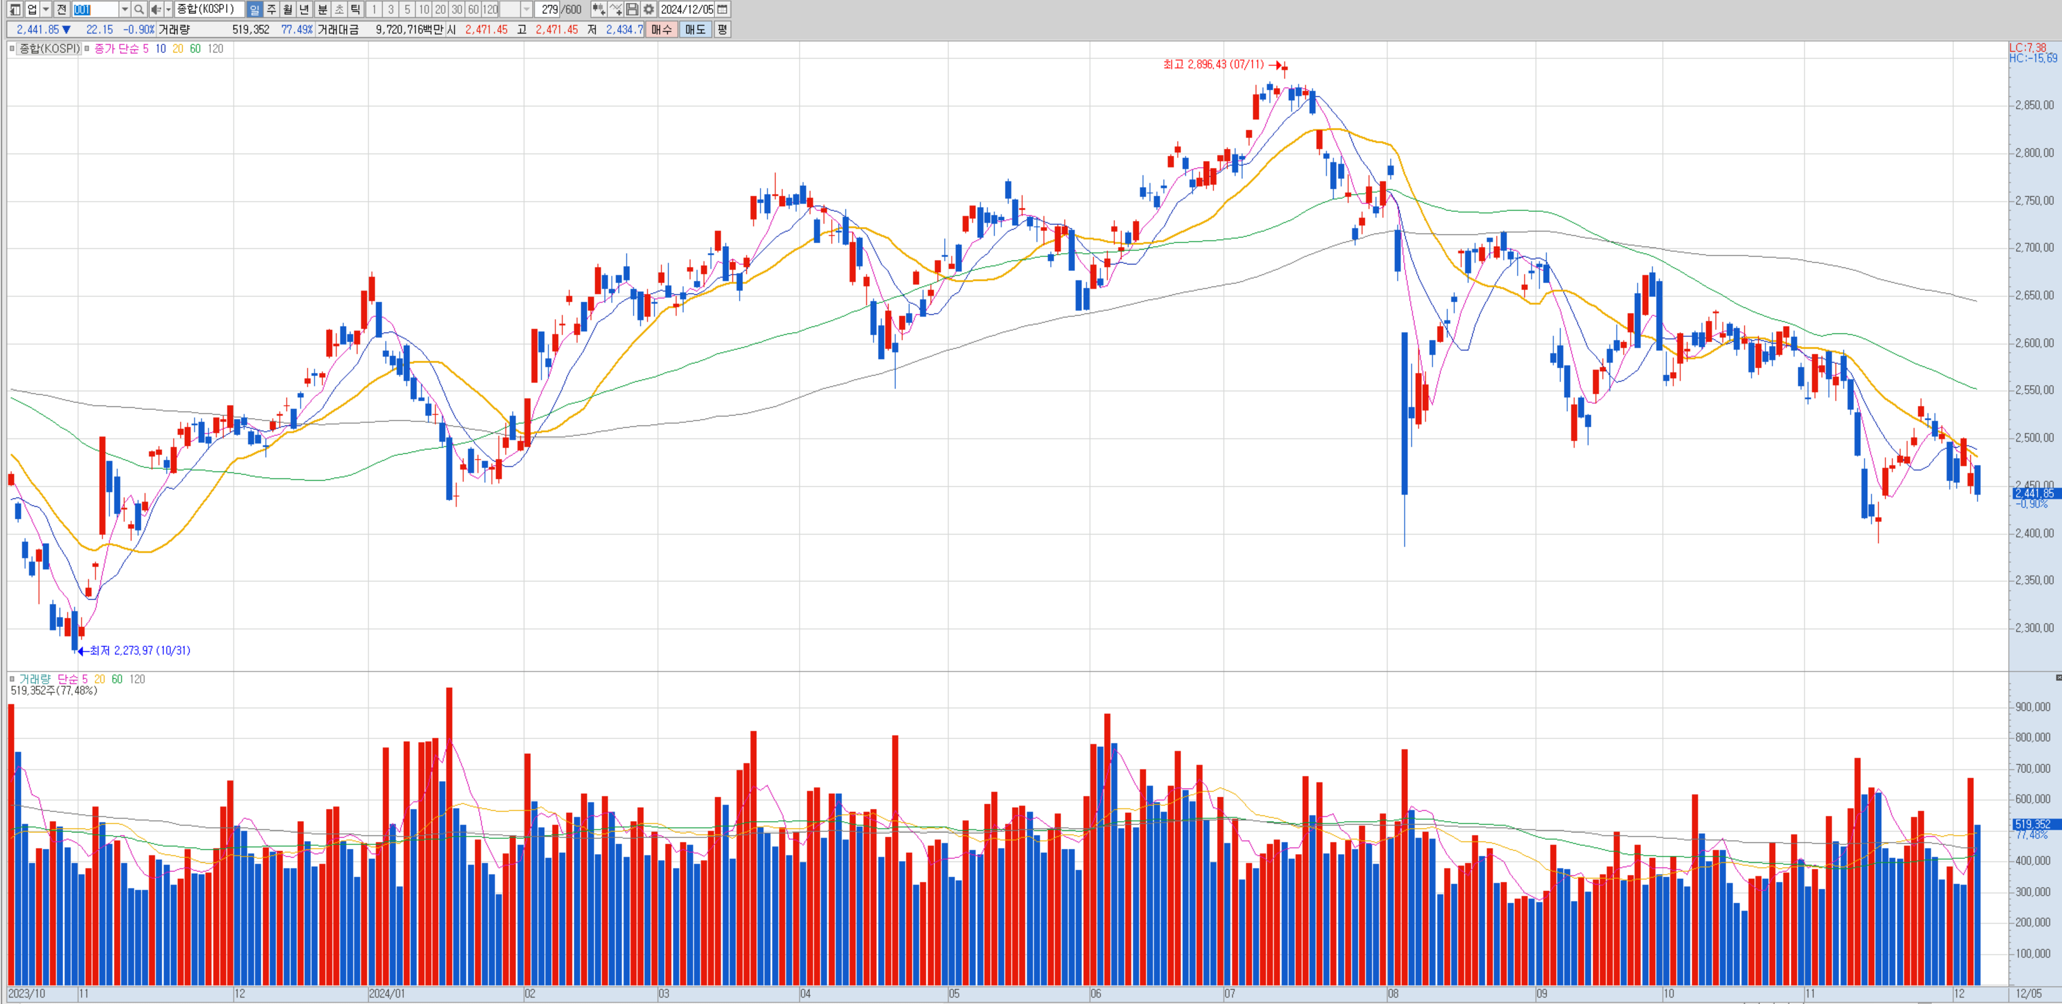Viewport: 2062px width, 1004px height.
Task: Open chart settings gear icon
Action: tap(649, 10)
